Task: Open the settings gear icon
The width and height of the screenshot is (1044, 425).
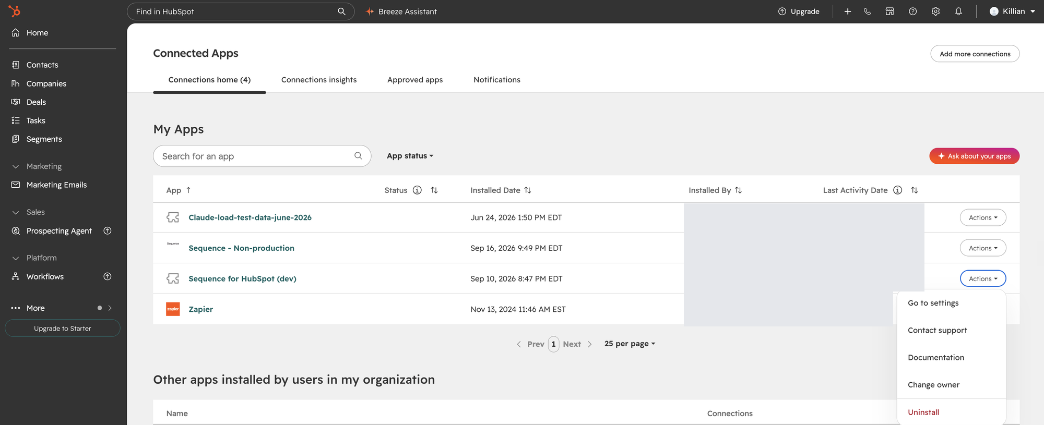Action: coord(936,11)
